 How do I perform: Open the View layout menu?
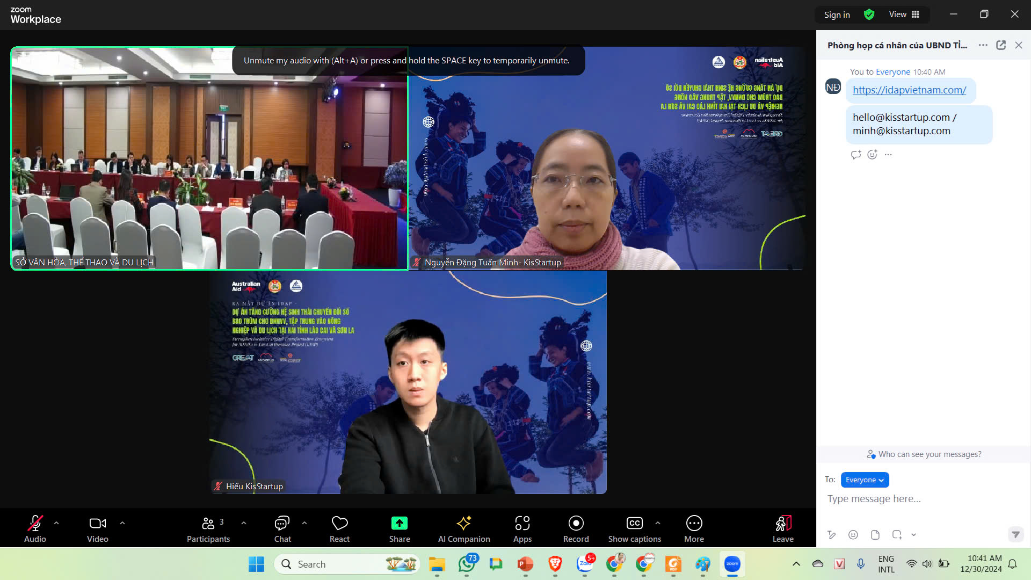click(x=904, y=15)
